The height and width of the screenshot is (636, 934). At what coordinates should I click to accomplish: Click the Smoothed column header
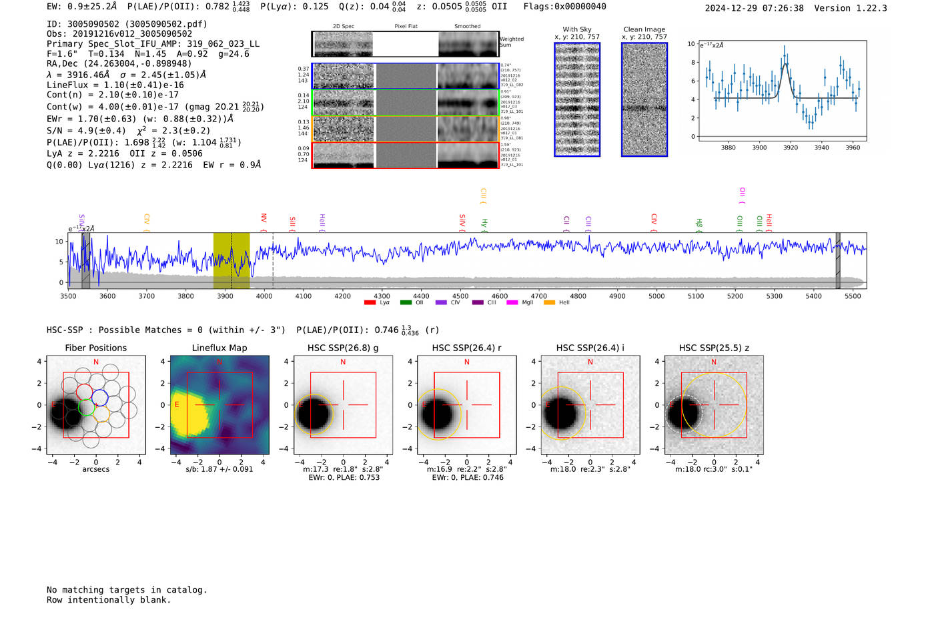pos(468,27)
